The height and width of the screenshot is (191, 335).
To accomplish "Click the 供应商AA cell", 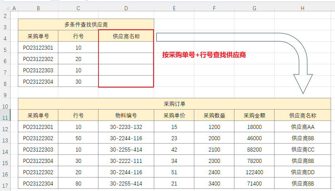I will 303,127.
